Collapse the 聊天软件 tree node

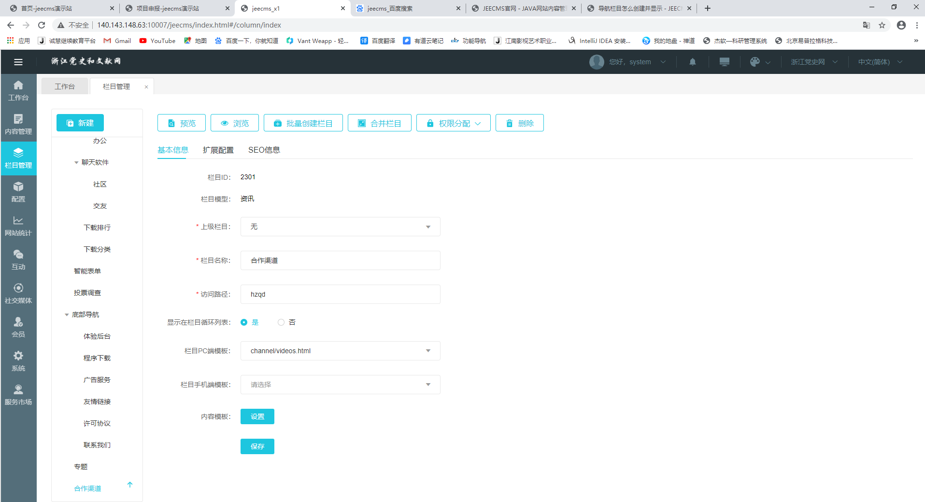click(x=76, y=163)
